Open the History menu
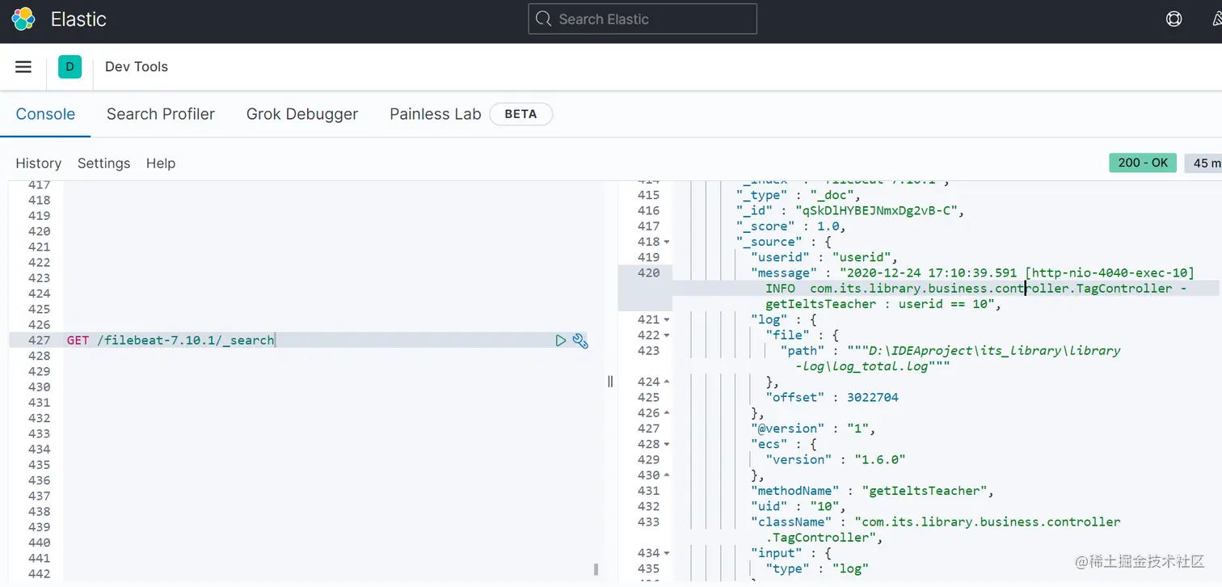 pos(39,163)
